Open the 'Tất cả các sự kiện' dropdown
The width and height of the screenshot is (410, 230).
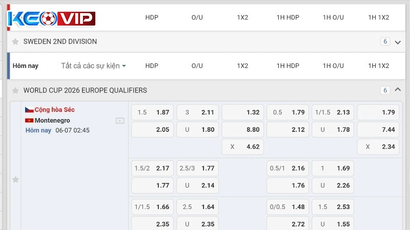pyautogui.click(x=94, y=66)
